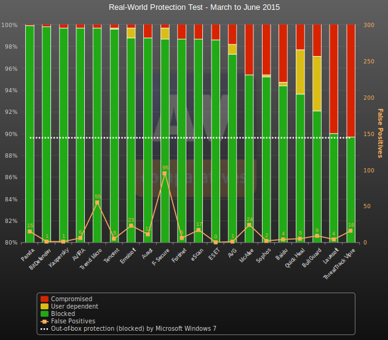Screen dimensions: 388x340
Task: Toggle the 'False Positives' legend label
Action: [73, 321]
